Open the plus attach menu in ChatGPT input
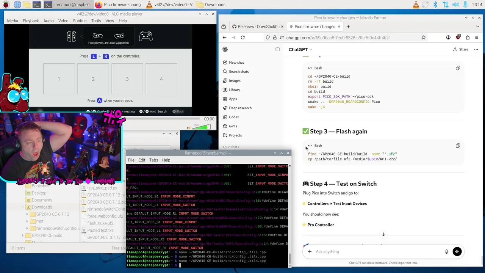Screen dimensions: 485x273 [310, 251]
